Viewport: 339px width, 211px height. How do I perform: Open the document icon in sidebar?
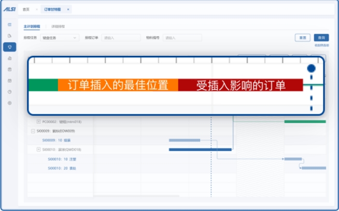point(9,36)
